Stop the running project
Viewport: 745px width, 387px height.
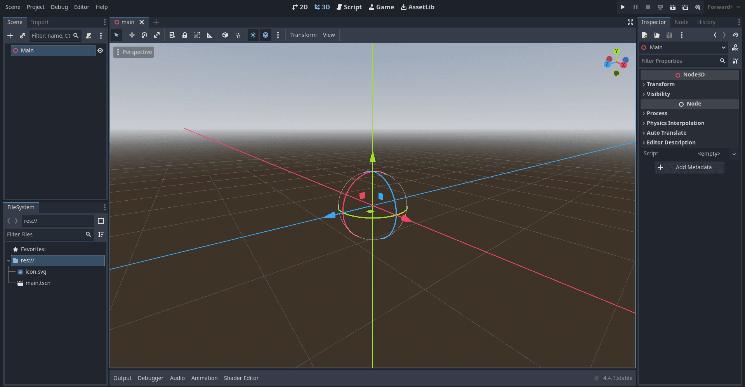pos(648,7)
